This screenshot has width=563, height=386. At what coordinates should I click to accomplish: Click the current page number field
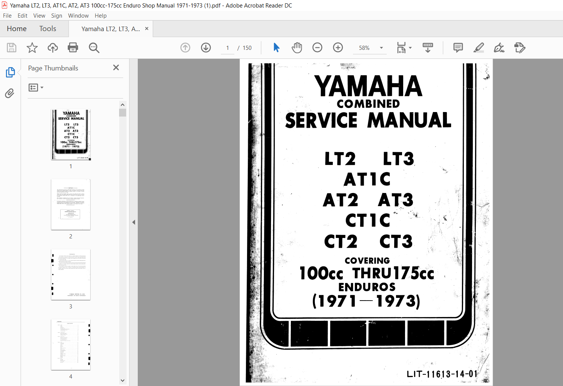(228, 48)
